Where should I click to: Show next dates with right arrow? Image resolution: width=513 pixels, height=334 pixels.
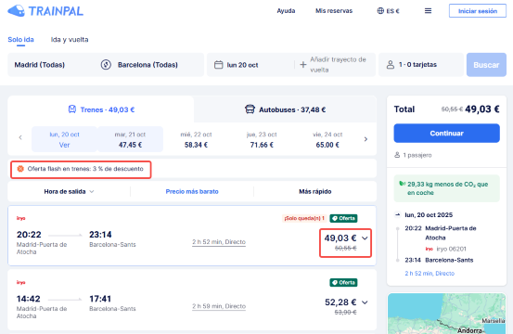tap(366, 139)
